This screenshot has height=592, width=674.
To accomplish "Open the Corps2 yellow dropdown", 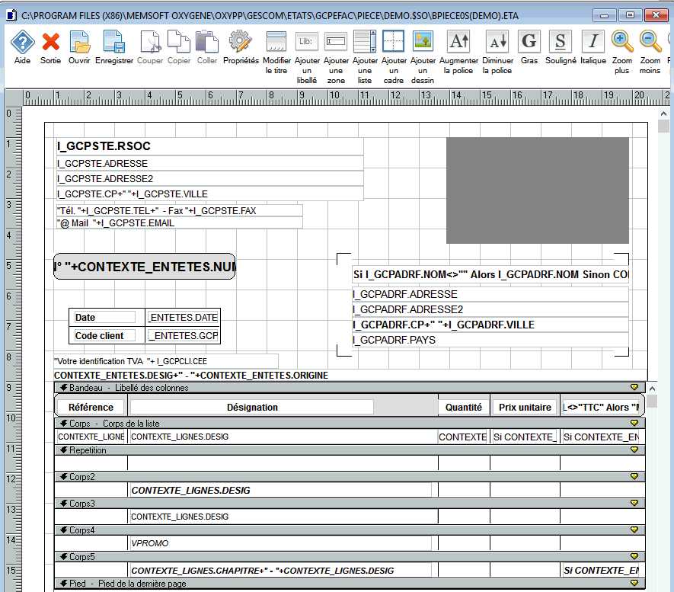I will (x=634, y=476).
